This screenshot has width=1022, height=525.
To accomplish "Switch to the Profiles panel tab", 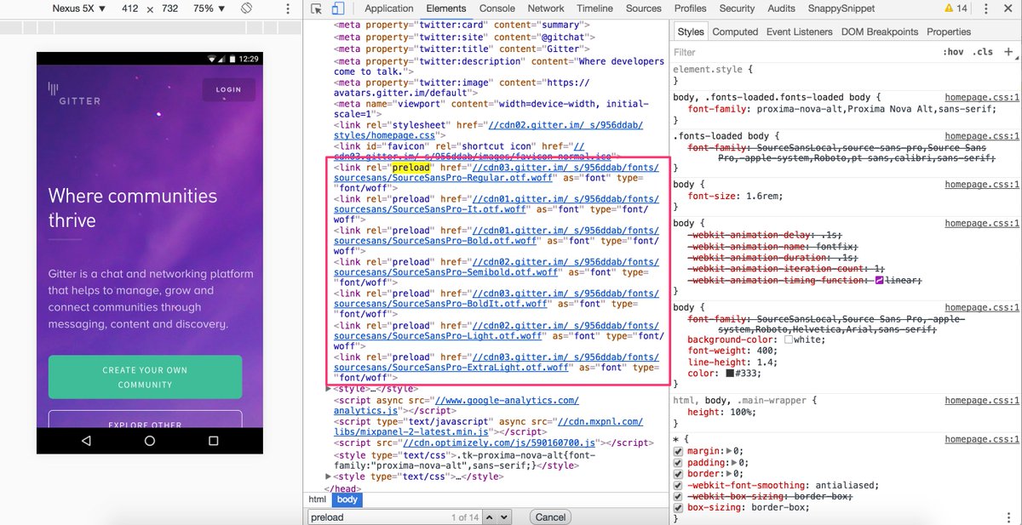I will pos(691,9).
